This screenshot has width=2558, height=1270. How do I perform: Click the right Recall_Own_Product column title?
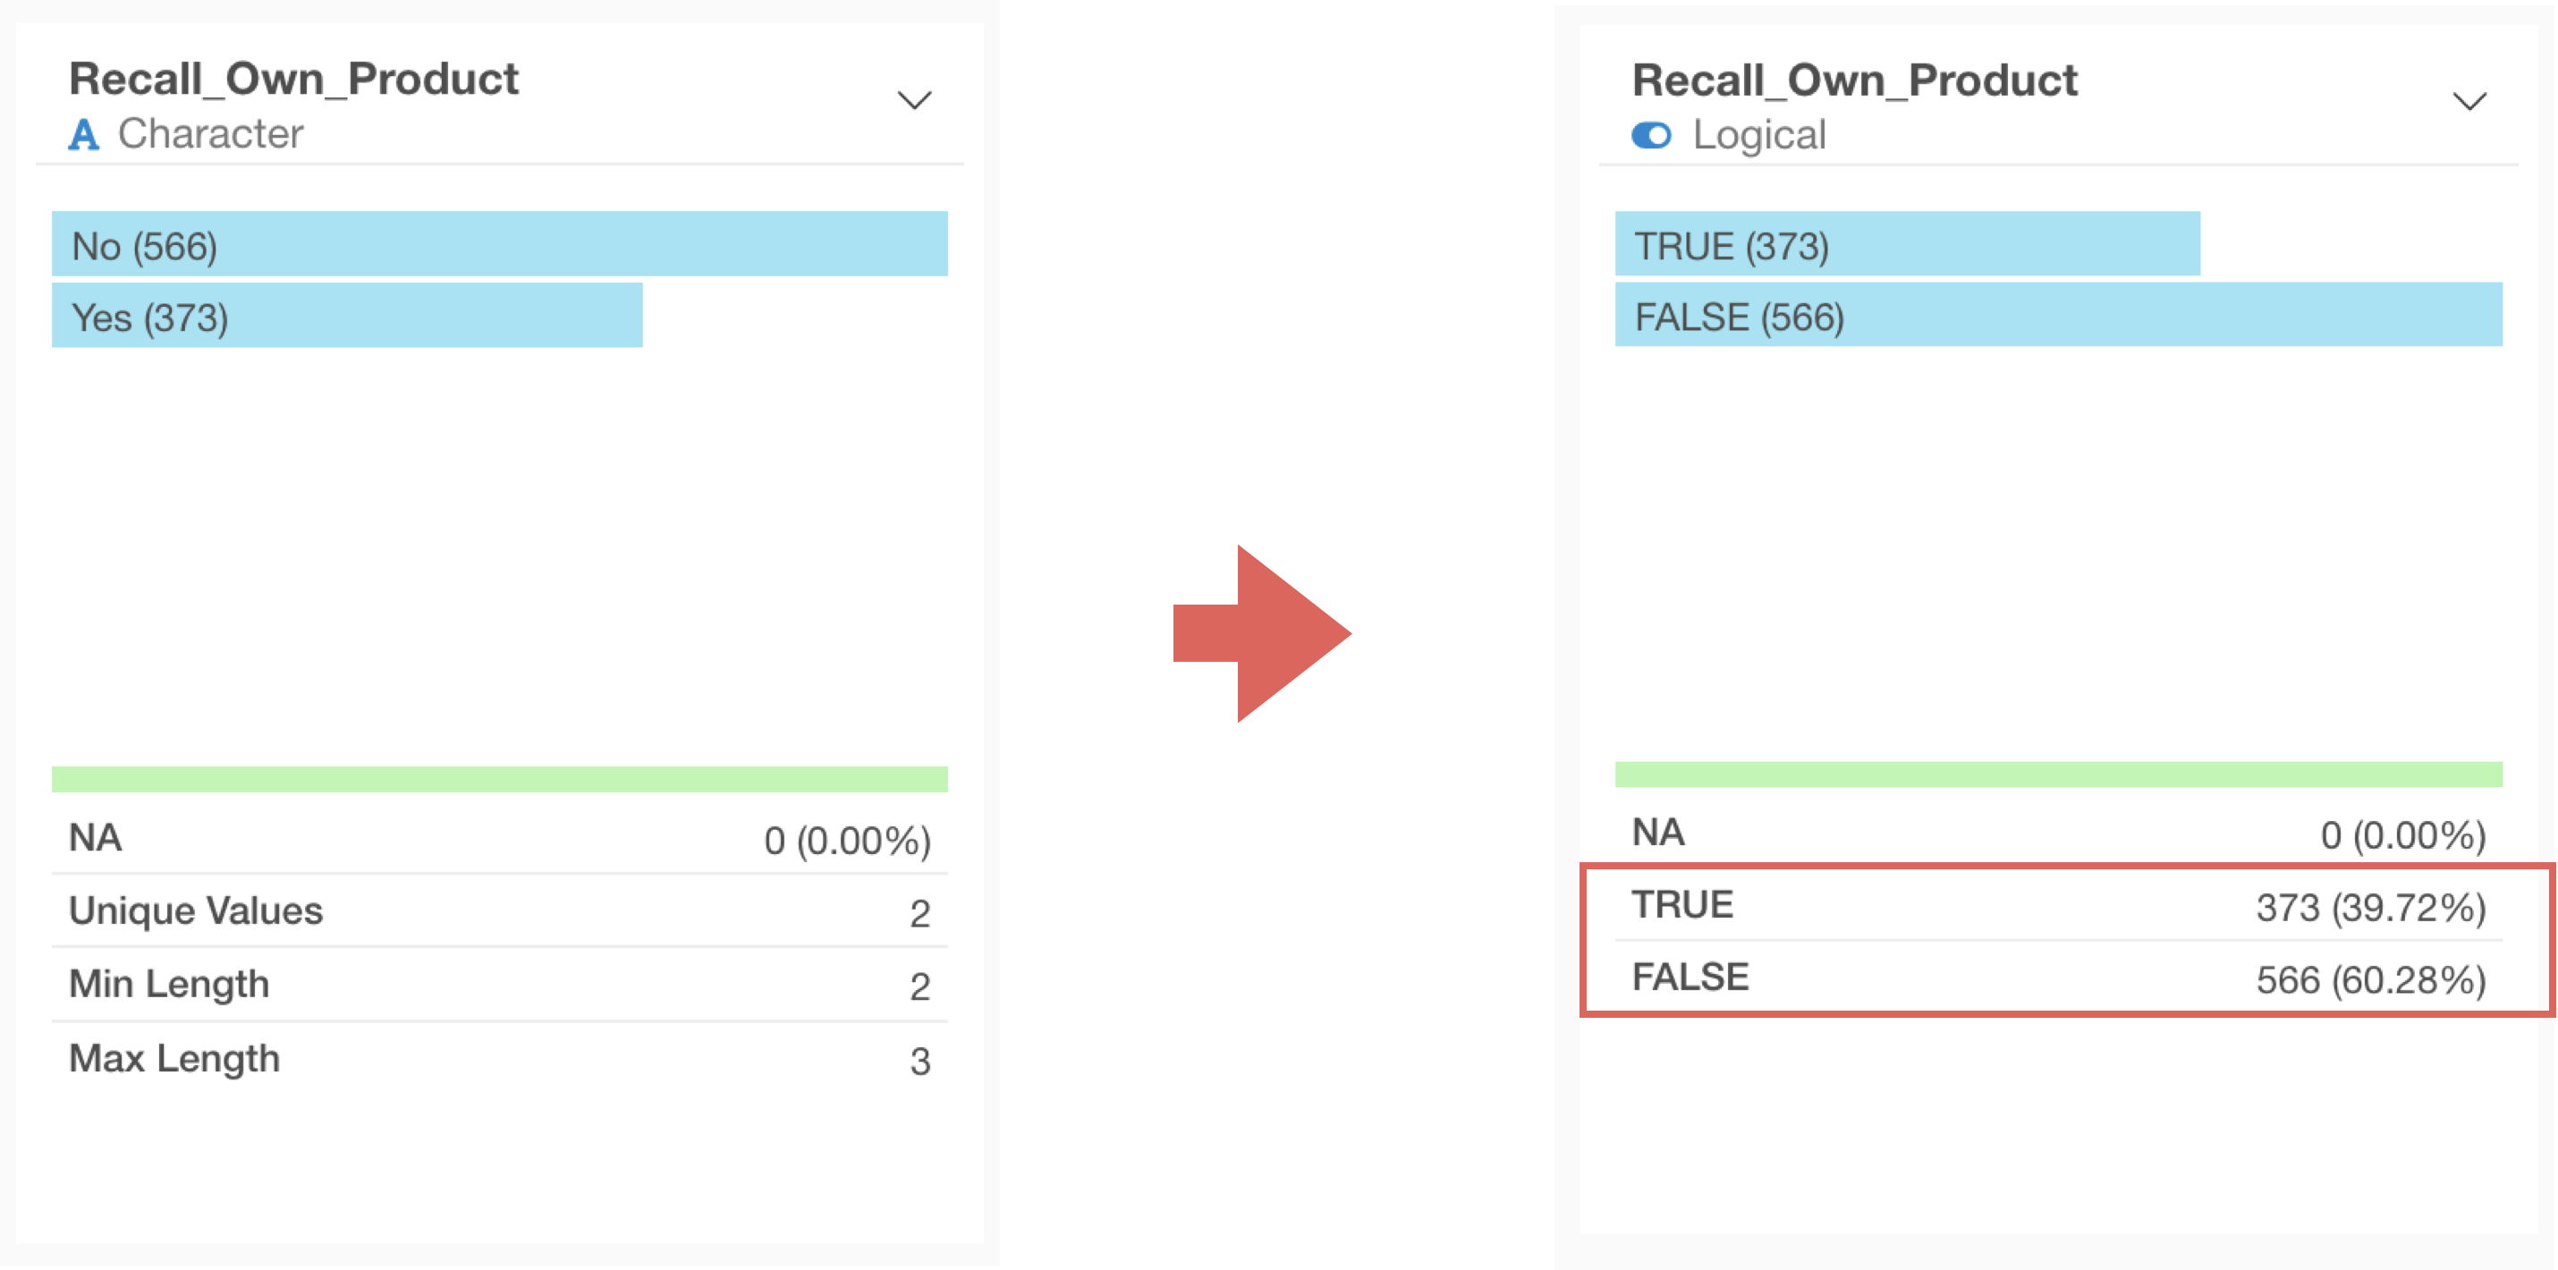coord(1854,80)
